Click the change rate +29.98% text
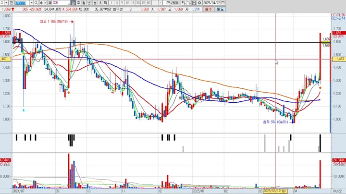Screen dimensions: 346x194 pos(35,9)
